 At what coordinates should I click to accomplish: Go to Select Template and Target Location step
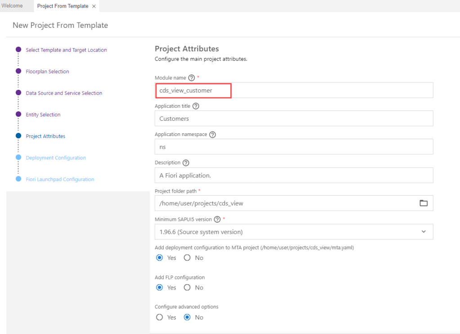pos(66,50)
